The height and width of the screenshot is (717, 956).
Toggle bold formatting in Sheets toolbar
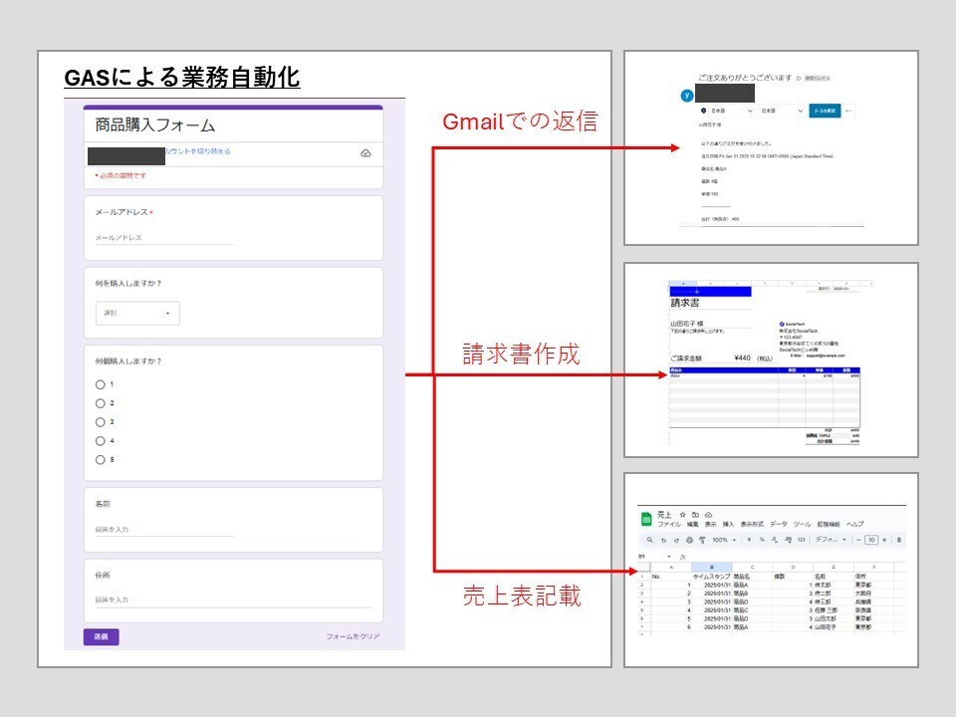(899, 540)
